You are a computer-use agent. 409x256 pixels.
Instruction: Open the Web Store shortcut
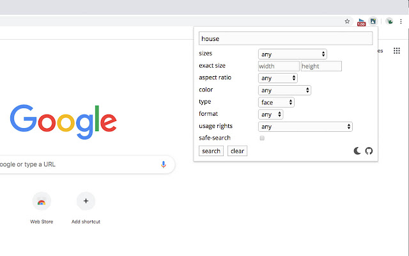click(42, 202)
